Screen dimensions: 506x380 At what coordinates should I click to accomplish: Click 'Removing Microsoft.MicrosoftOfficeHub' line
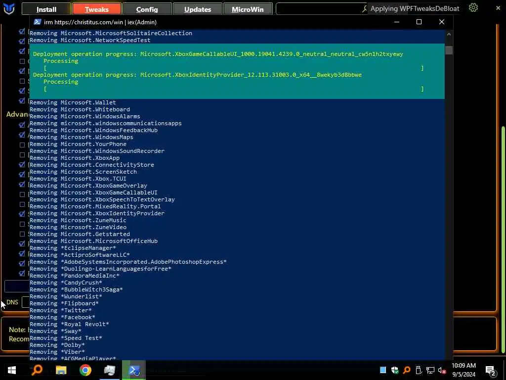[93, 241]
